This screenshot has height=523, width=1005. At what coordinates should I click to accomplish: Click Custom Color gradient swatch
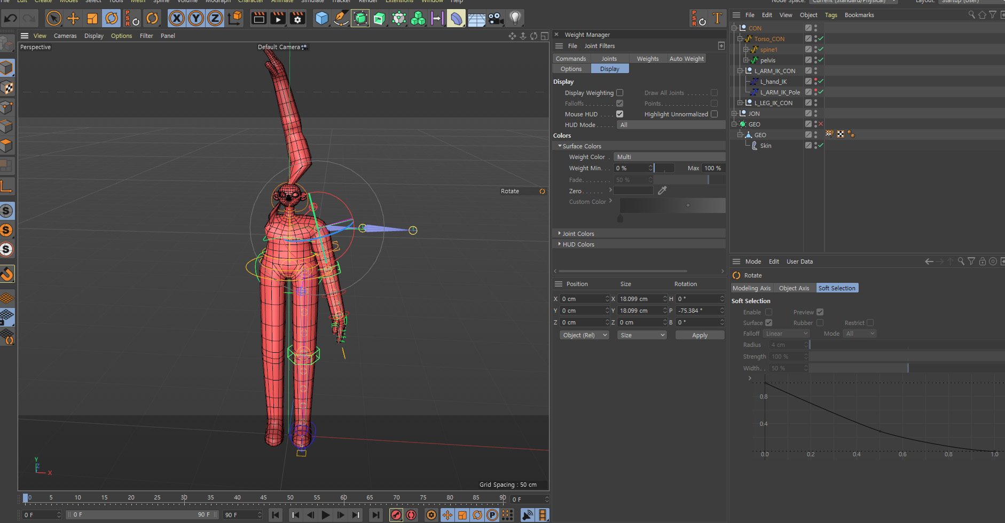[673, 205]
